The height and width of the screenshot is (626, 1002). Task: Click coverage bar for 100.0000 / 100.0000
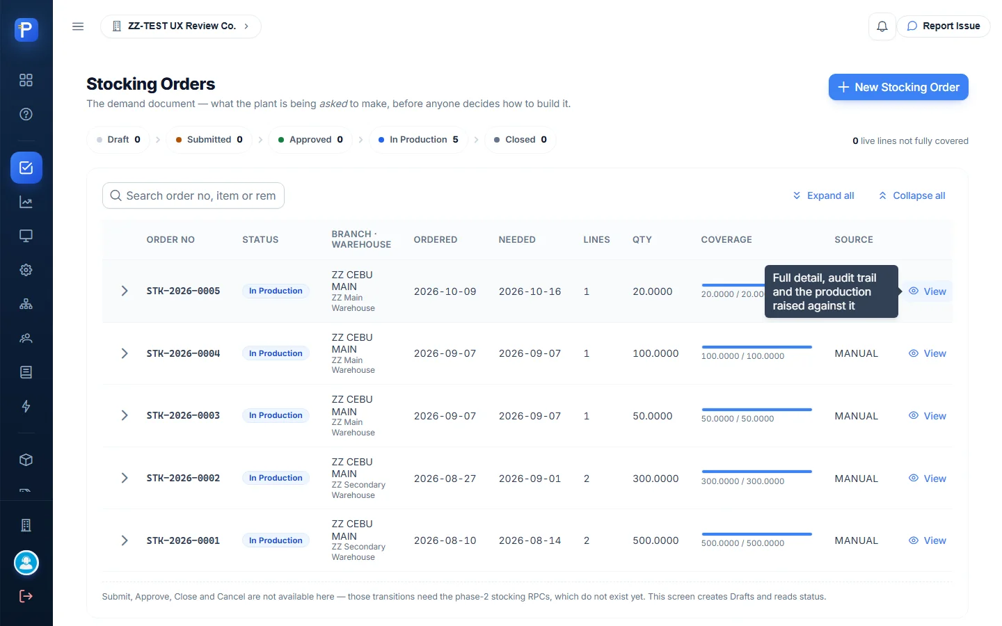click(756, 347)
